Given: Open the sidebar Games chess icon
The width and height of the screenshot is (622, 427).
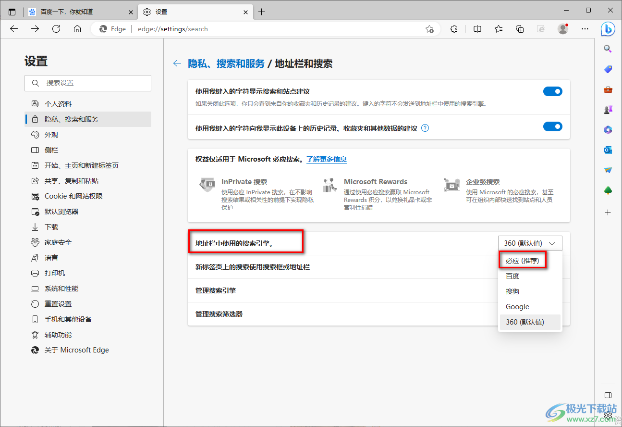Looking at the screenshot, I should [608, 110].
